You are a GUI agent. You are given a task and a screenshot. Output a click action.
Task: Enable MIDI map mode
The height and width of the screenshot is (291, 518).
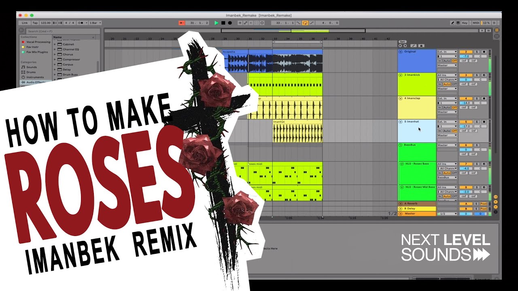(476, 23)
